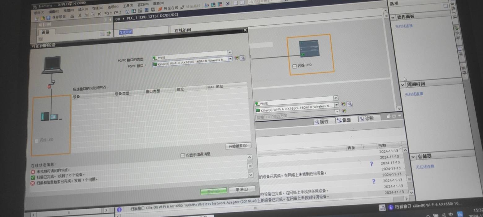Click 保存项目 text button

(x=59, y=17)
